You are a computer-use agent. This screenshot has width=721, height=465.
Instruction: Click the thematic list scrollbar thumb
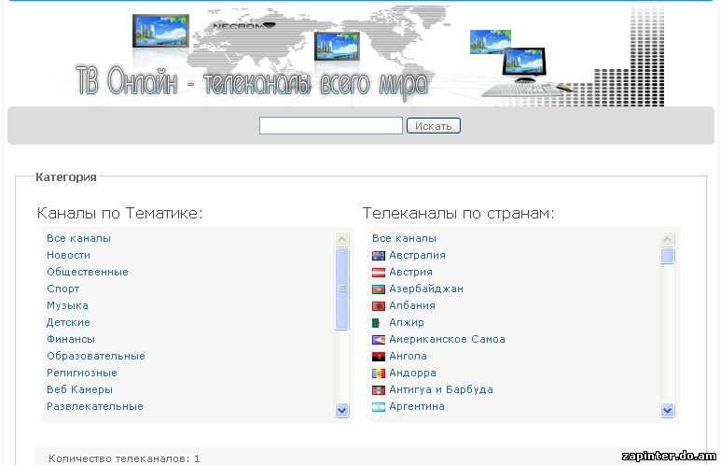(x=341, y=289)
